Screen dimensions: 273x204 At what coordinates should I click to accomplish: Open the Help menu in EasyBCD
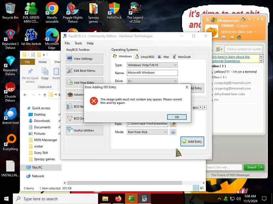click(x=90, y=43)
